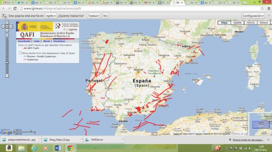Open the Downloads link in QAFI panel
This screenshot has width=272, height=152.
click(x=24, y=41)
